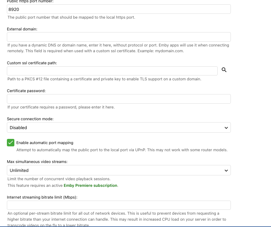Click the Secure connection mode label
This screenshot has width=271, height=227.
coord(30,119)
